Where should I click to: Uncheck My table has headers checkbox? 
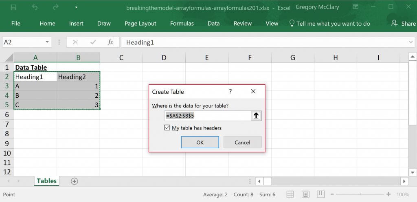click(x=167, y=128)
